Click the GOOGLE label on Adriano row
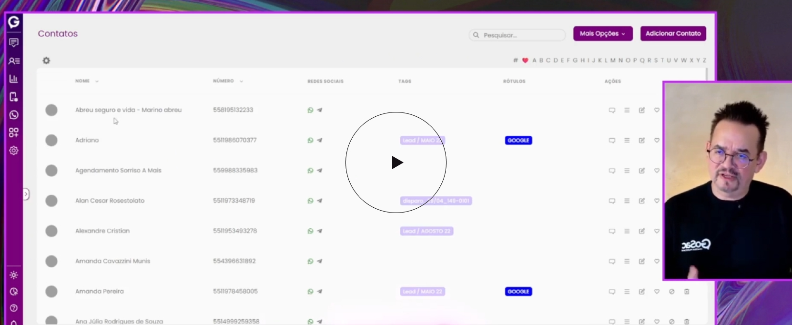792x325 pixels. coord(518,141)
